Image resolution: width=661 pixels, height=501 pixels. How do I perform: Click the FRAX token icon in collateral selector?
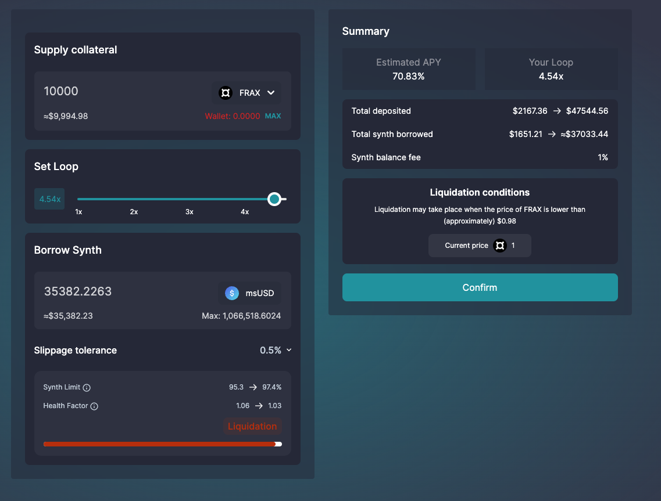(x=226, y=93)
